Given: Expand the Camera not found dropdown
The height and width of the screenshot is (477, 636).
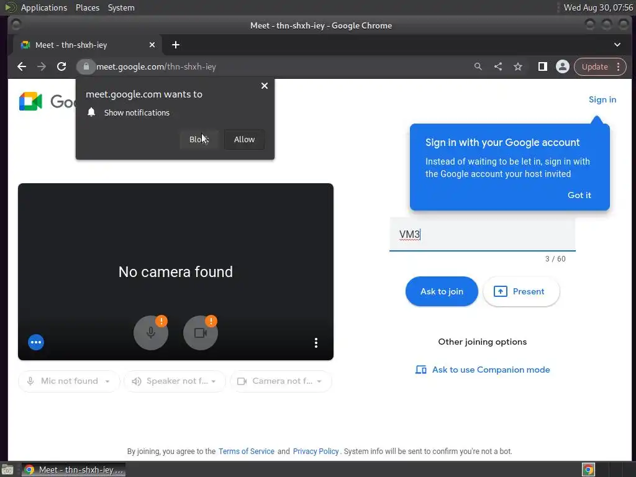Looking at the screenshot, I should point(281,381).
